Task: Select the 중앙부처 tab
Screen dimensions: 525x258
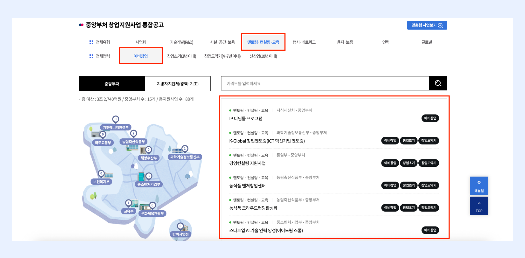Action: click(112, 84)
